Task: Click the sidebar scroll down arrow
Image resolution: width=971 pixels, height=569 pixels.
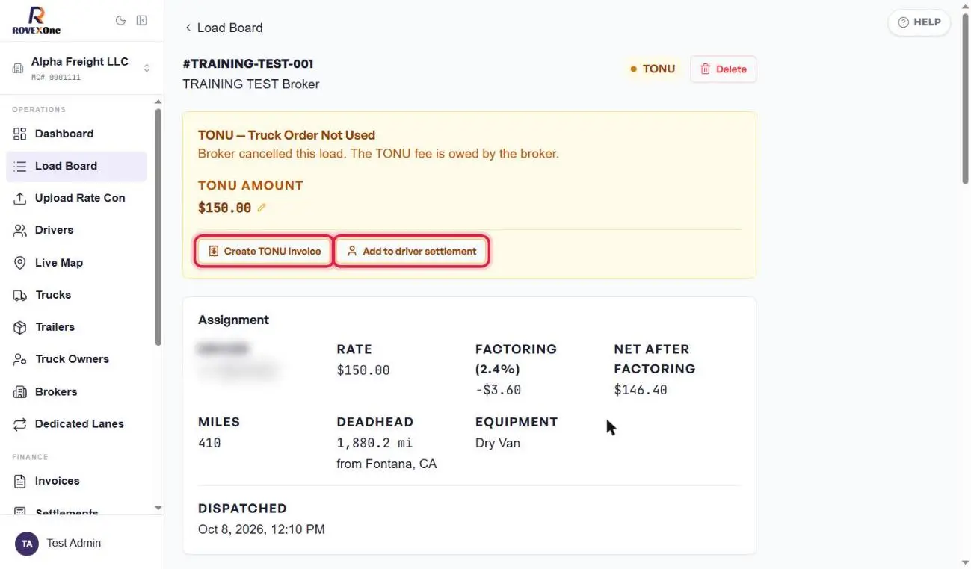Action: [158, 508]
